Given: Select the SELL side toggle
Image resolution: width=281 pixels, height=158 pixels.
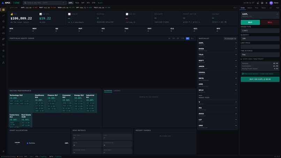Looking at the screenshot, I should [x=270, y=22].
